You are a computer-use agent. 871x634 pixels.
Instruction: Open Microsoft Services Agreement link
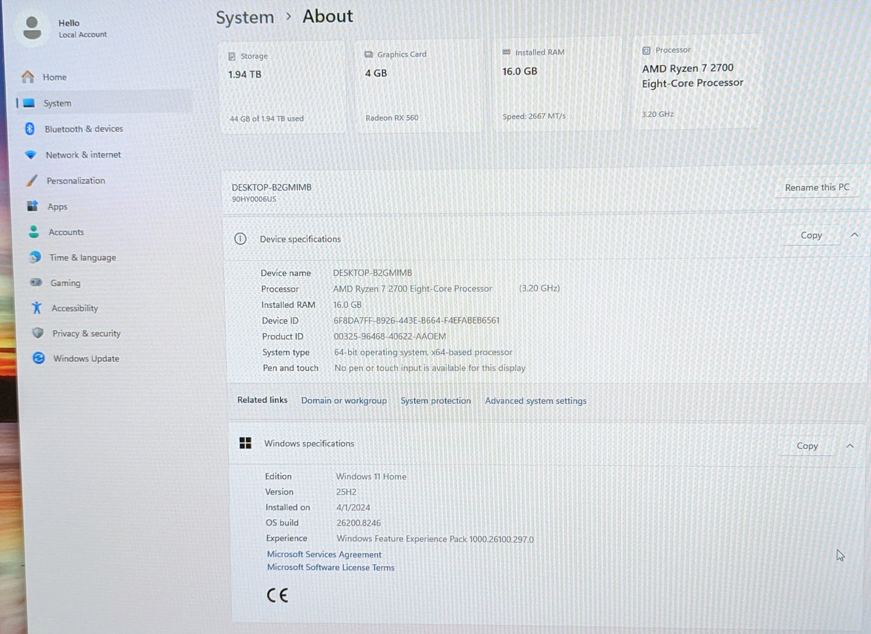(324, 554)
